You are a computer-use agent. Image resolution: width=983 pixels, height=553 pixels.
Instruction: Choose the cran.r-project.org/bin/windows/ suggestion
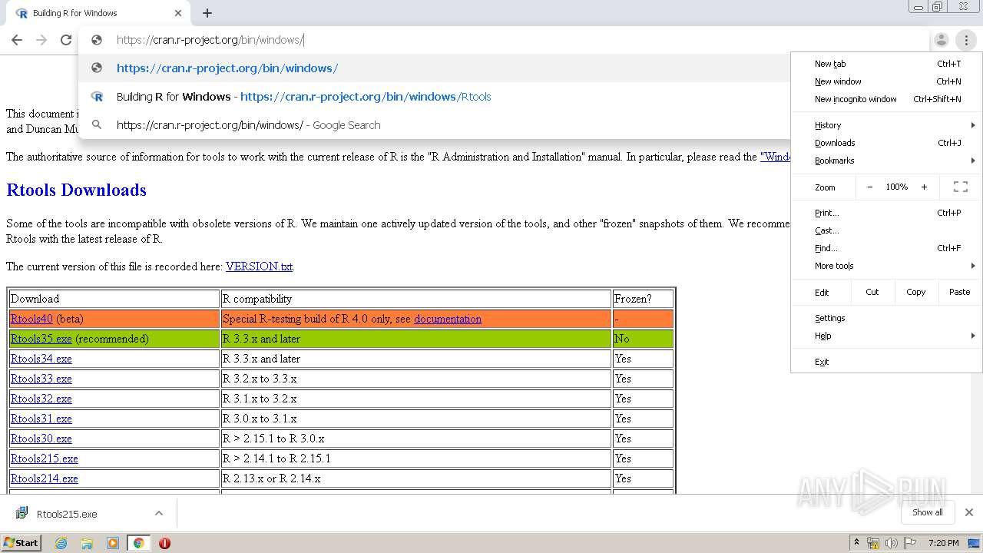point(435,68)
